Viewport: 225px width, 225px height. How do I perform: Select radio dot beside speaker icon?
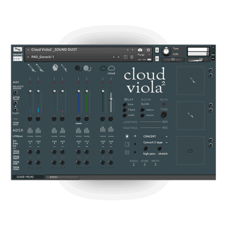coord(135,136)
